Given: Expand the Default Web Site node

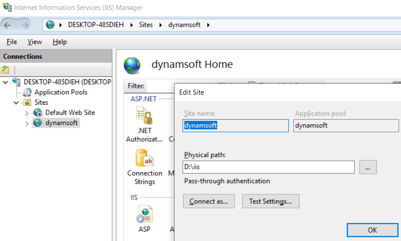Looking at the screenshot, I should (x=27, y=113).
